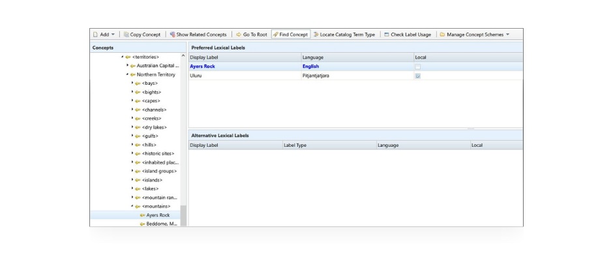Screen dimensions: 613x261
Task: Click the key icon beside <bights>
Action: click(138, 93)
